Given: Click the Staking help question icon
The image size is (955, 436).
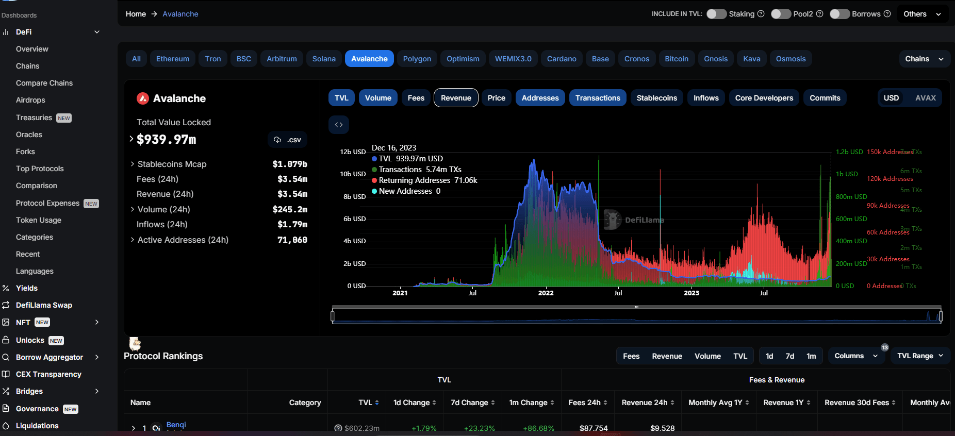Looking at the screenshot, I should [761, 14].
